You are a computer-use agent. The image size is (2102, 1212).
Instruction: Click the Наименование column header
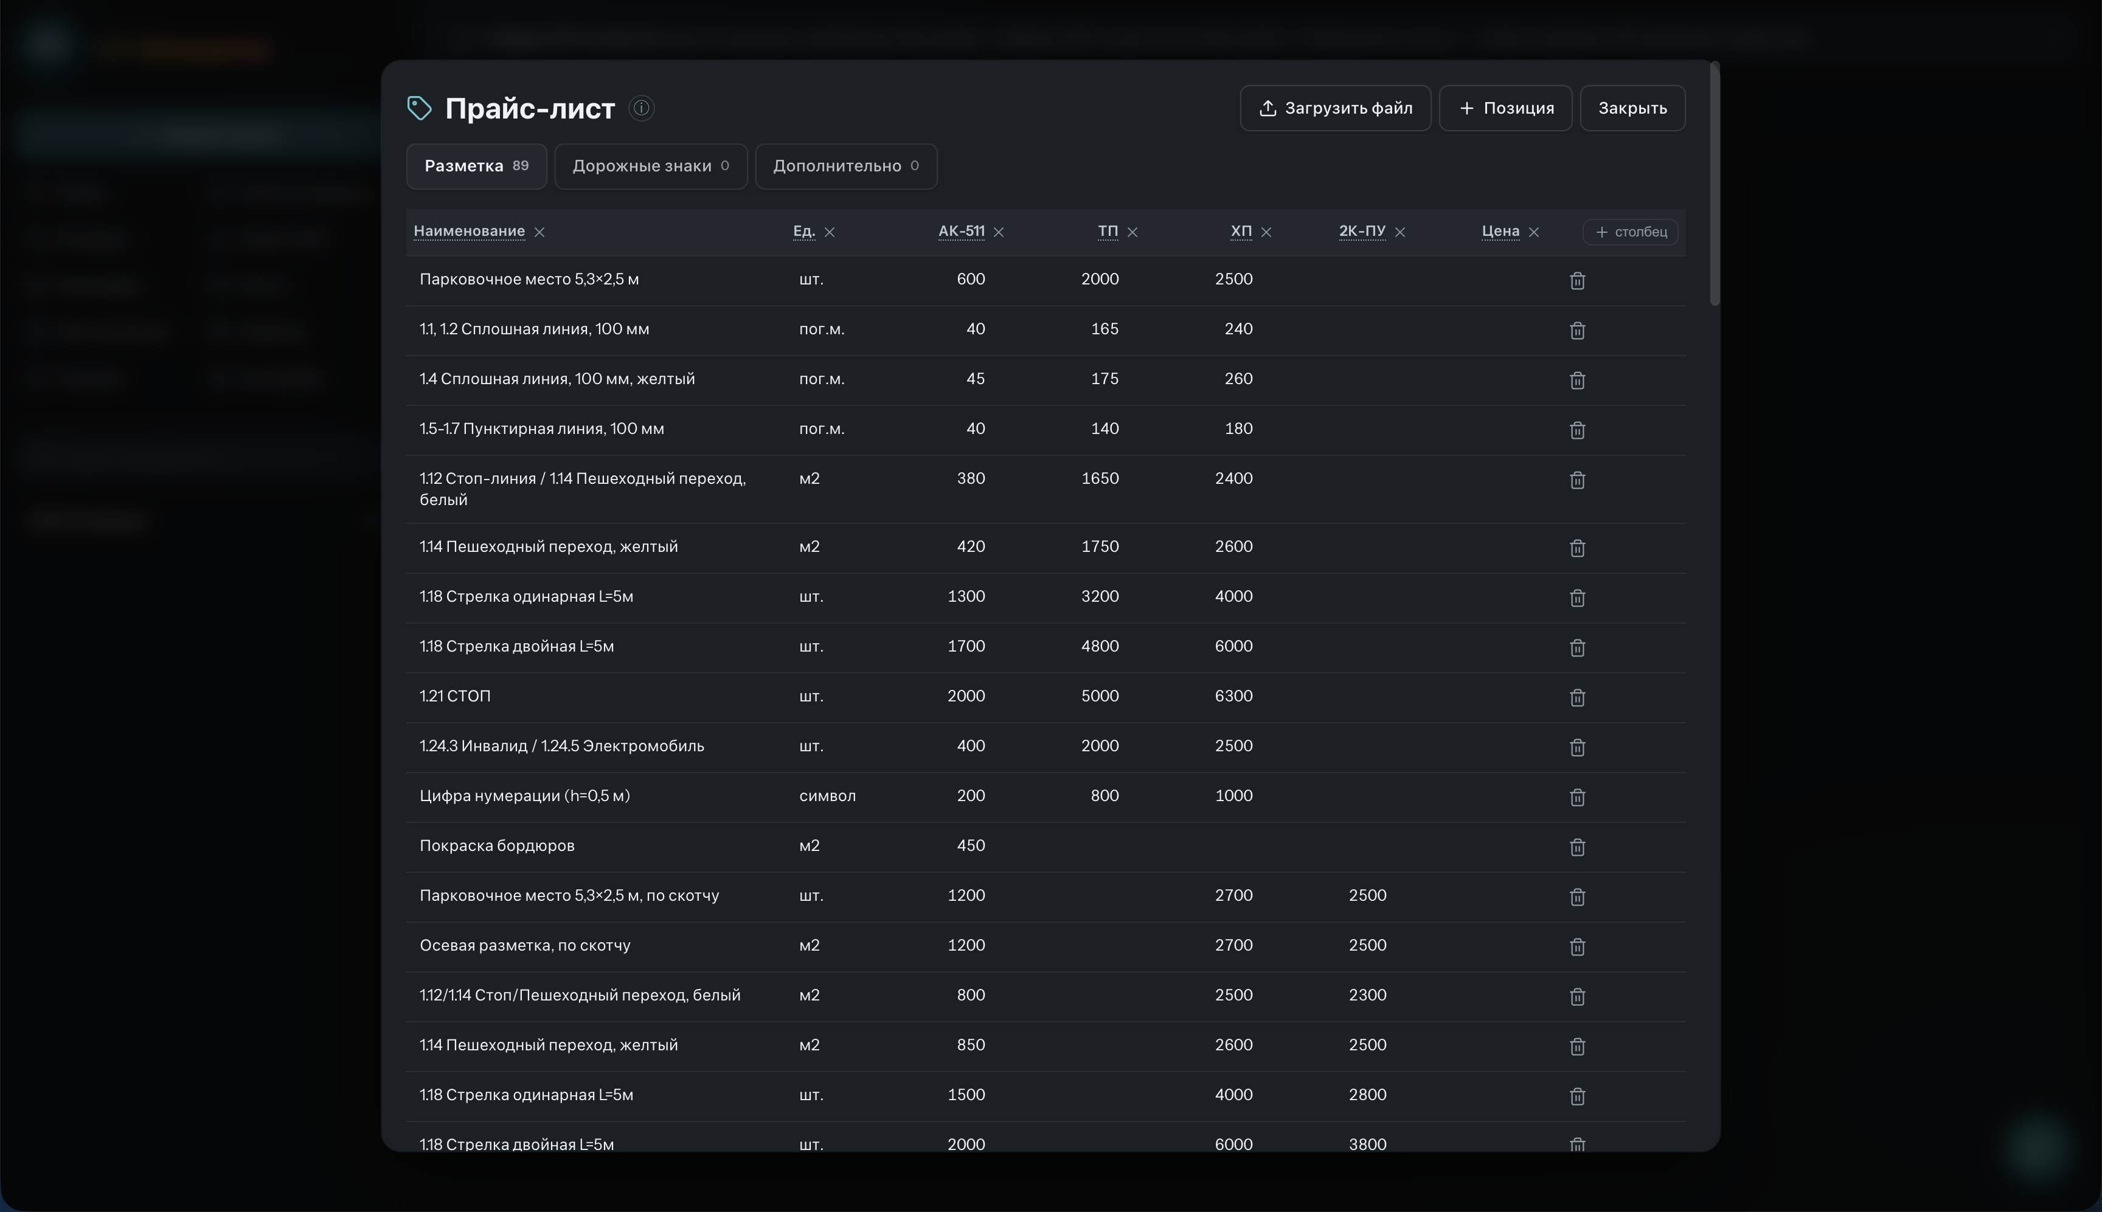click(469, 232)
